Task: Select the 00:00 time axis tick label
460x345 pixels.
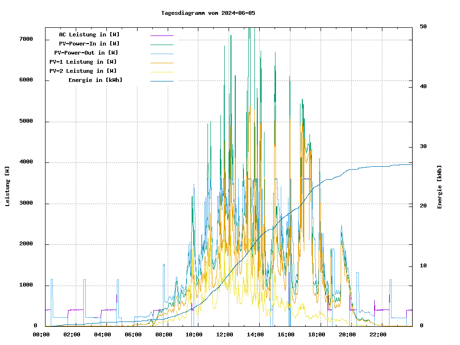Action: tap(41, 334)
